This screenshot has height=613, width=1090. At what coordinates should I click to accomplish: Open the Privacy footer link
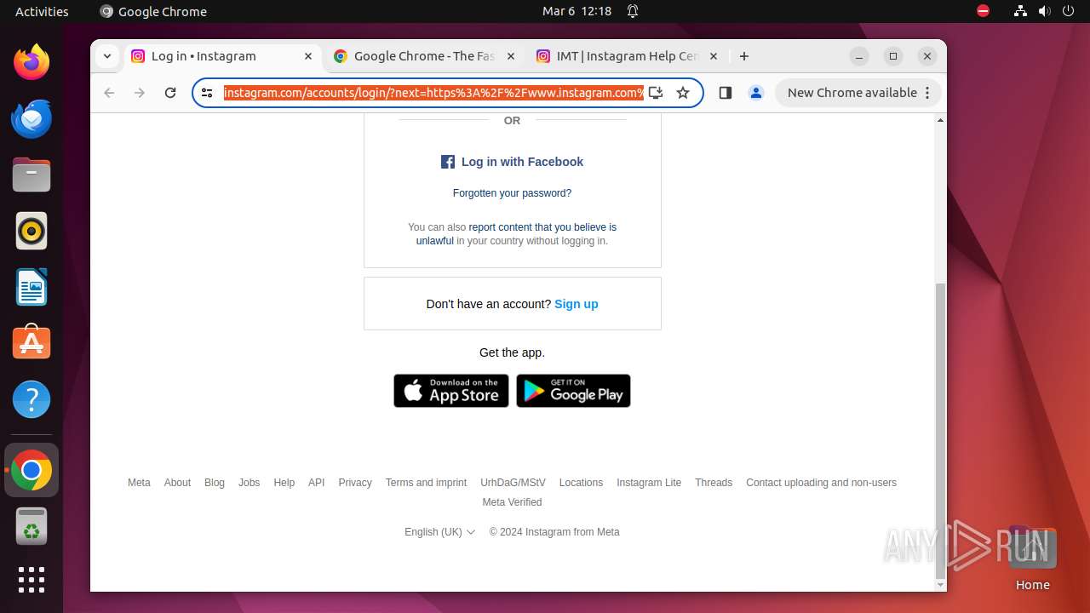[x=355, y=483]
